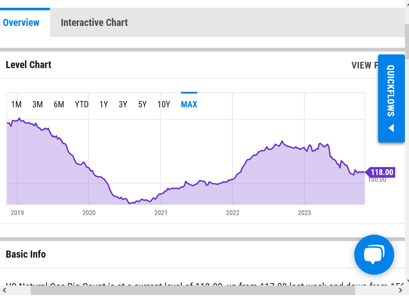The height and width of the screenshot is (298, 409).
Task: Select the 5Y chart period
Action: coord(143,104)
